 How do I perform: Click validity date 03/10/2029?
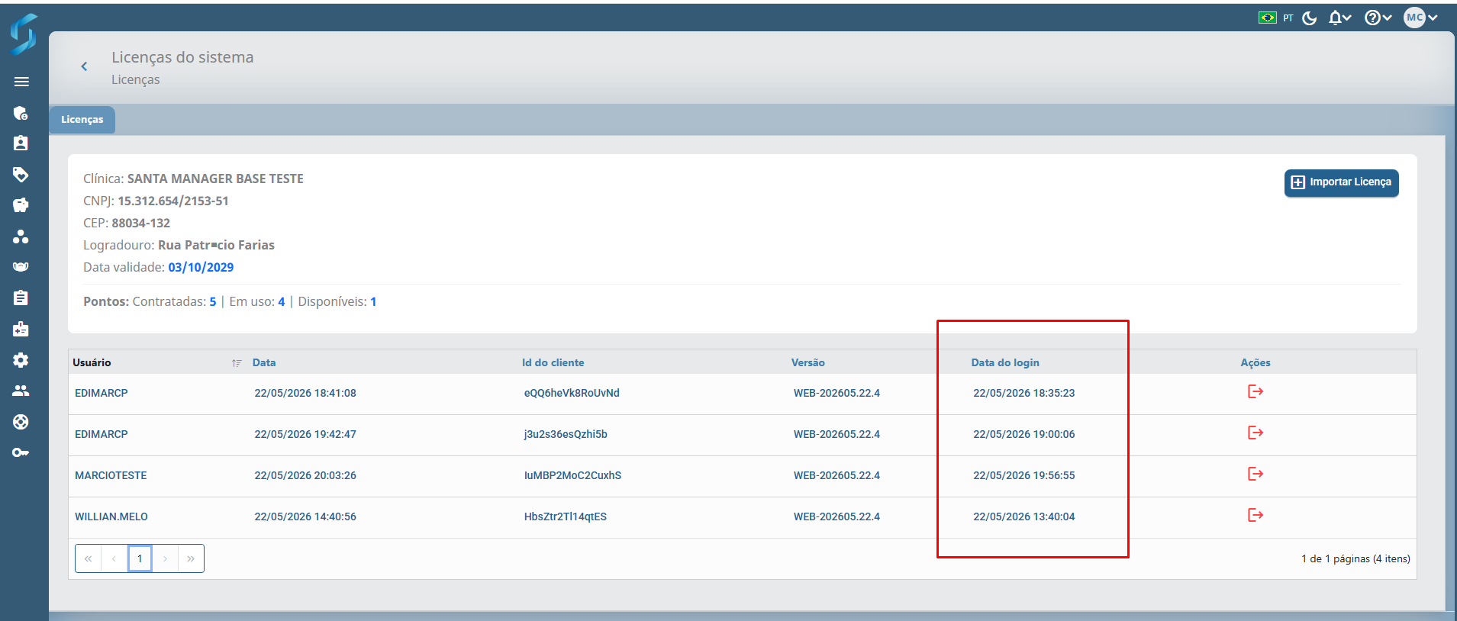(201, 267)
